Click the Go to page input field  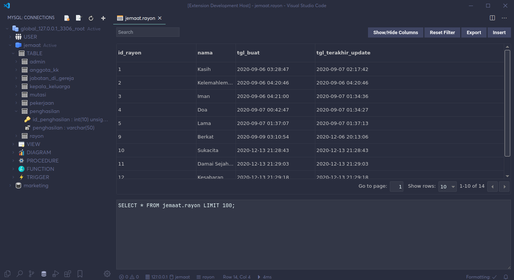click(x=396, y=186)
